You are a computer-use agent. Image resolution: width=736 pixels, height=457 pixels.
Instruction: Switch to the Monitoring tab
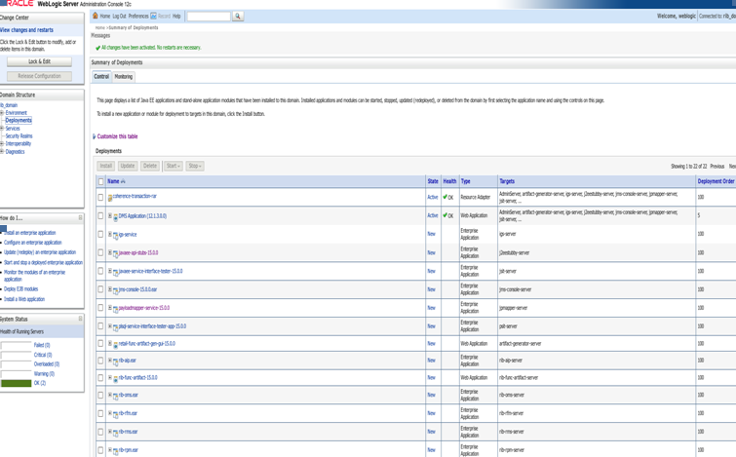tap(124, 76)
